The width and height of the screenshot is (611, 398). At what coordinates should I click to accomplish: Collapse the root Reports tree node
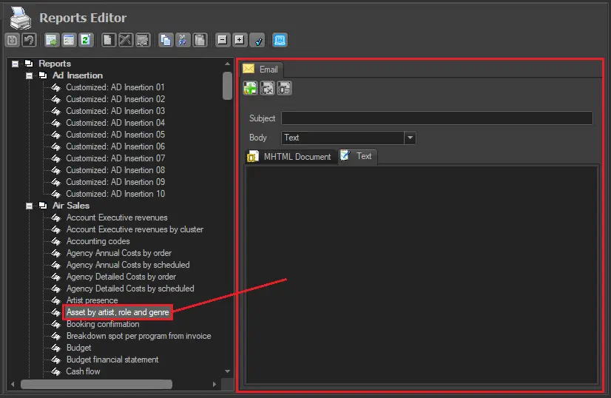point(16,64)
